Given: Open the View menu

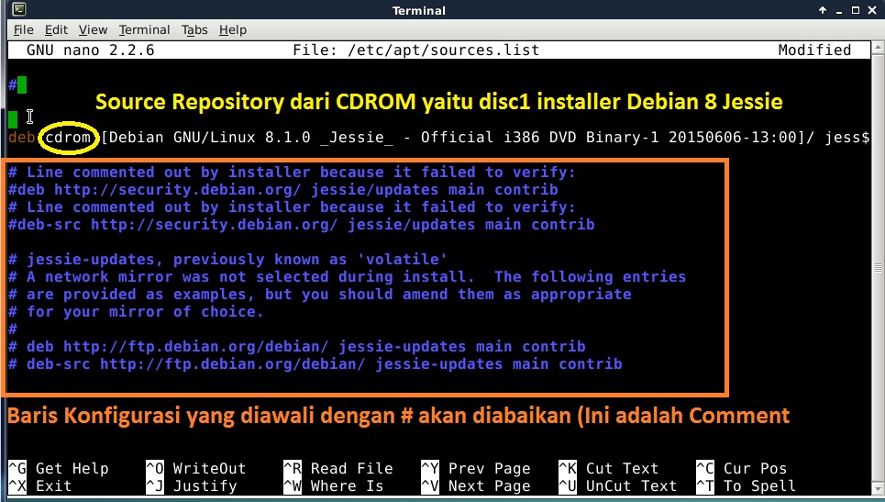Looking at the screenshot, I should point(93,30).
